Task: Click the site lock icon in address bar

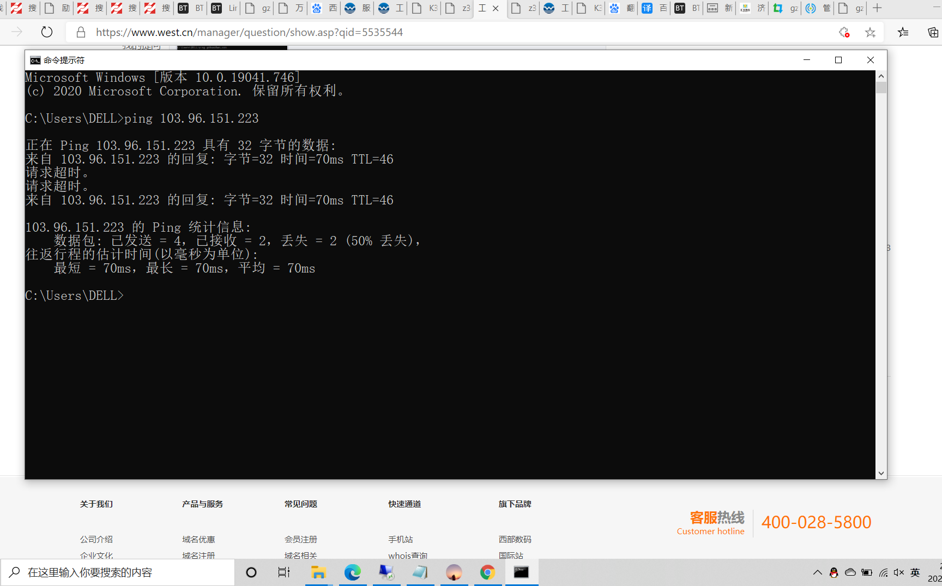Action: click(x=81, y=32)
